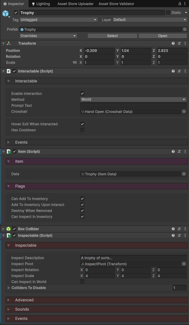This screenshot has width=189, height=325.
Task: Click Box Collider help icon
Action: coord(173,229)
